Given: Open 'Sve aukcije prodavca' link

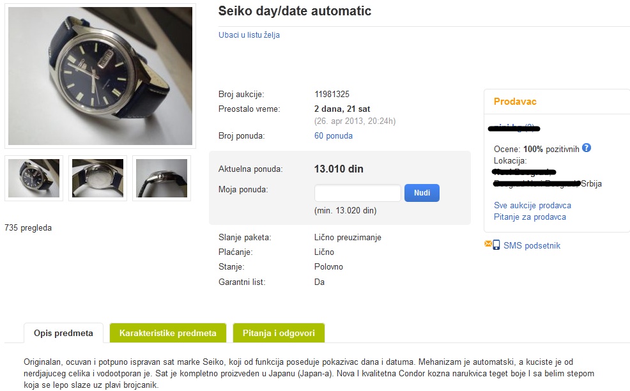Looking at the screenshot, I should tap(532, 206).
